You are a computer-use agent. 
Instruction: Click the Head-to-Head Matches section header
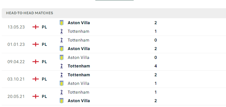pyautogui.click(x=30, y=13)
